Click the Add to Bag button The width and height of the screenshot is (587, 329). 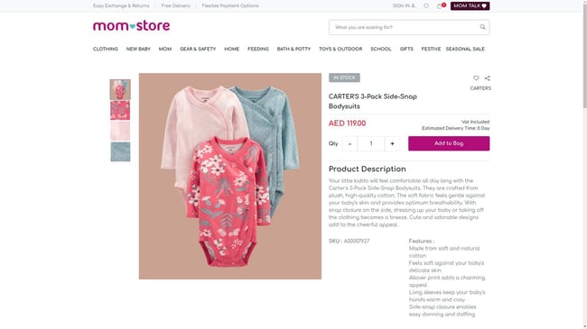coord(449,143)
